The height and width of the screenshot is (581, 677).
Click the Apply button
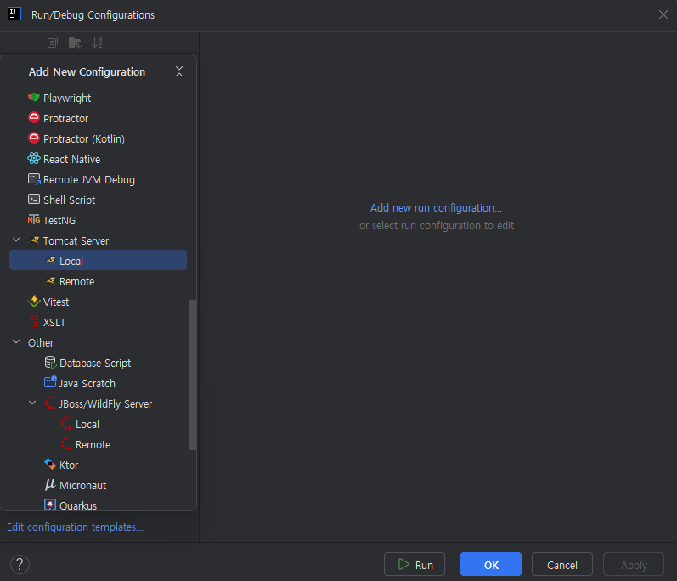tap(634, 564)
